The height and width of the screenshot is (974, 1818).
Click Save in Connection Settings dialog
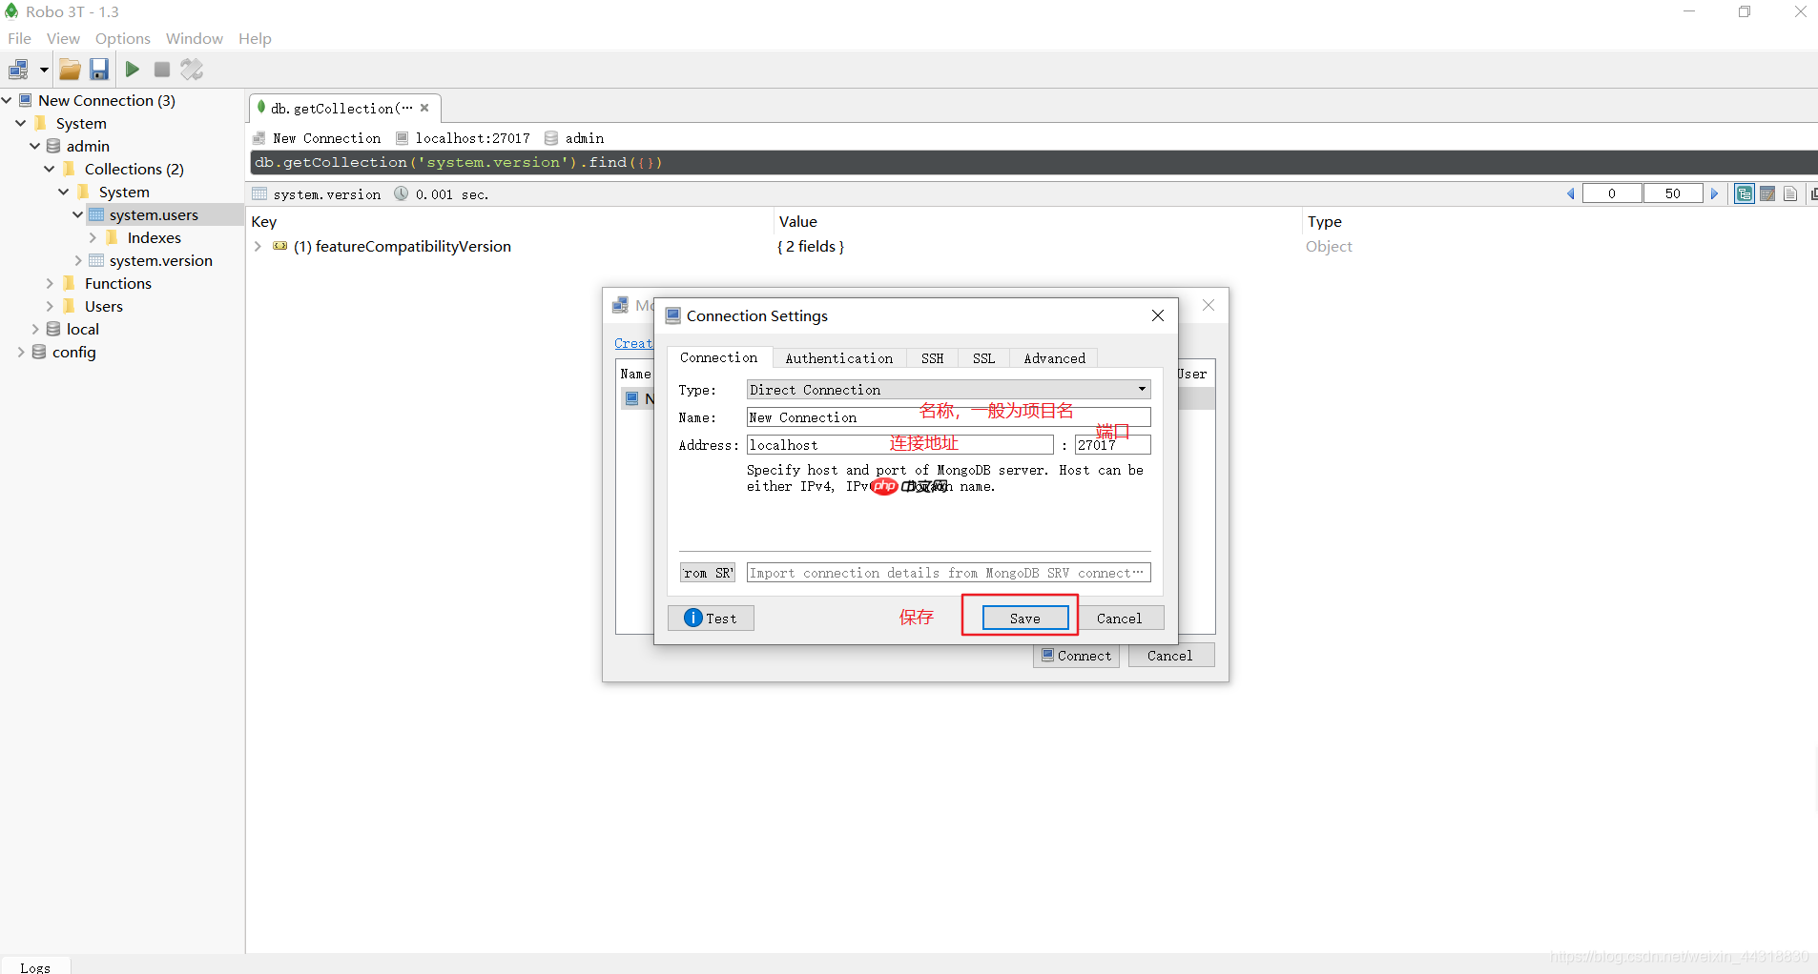(x=1024, y=619)
